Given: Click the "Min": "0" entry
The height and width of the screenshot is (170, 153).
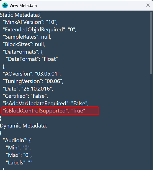Looking at the screenshot, I should [x=18, y=148].
